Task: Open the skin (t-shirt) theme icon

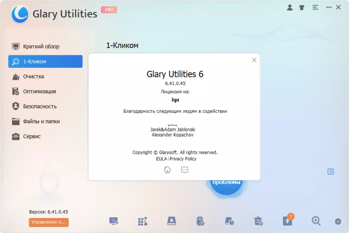Action: pyautogui.click(x=302, y=8)
